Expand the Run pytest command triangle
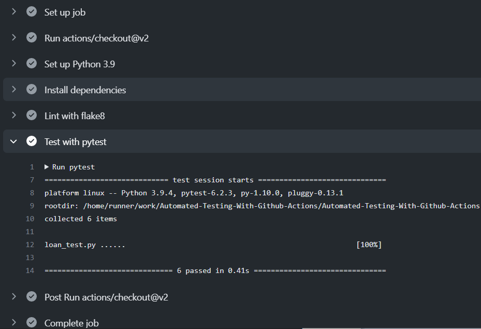The image size is (481, 329). click(x=47, y=167)
